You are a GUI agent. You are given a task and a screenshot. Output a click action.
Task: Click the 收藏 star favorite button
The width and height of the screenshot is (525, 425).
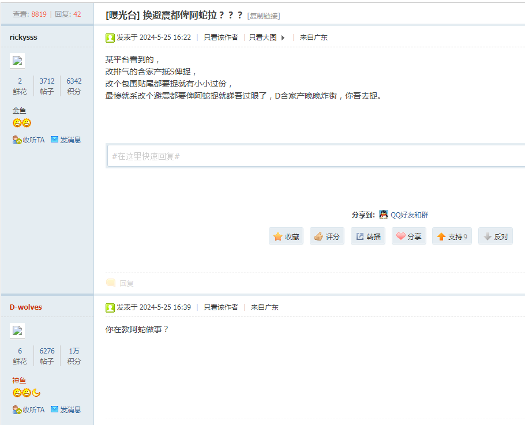point(286,236)
